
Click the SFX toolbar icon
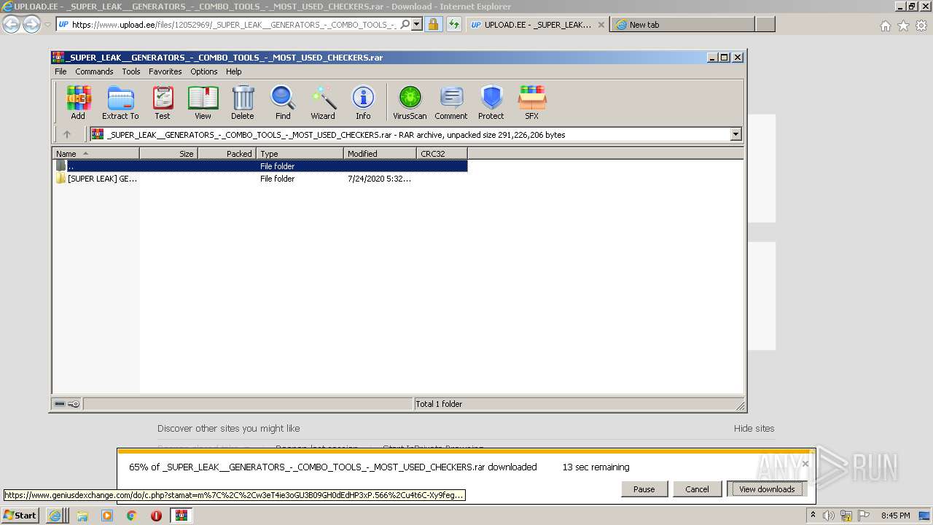(x=532, y=102)
